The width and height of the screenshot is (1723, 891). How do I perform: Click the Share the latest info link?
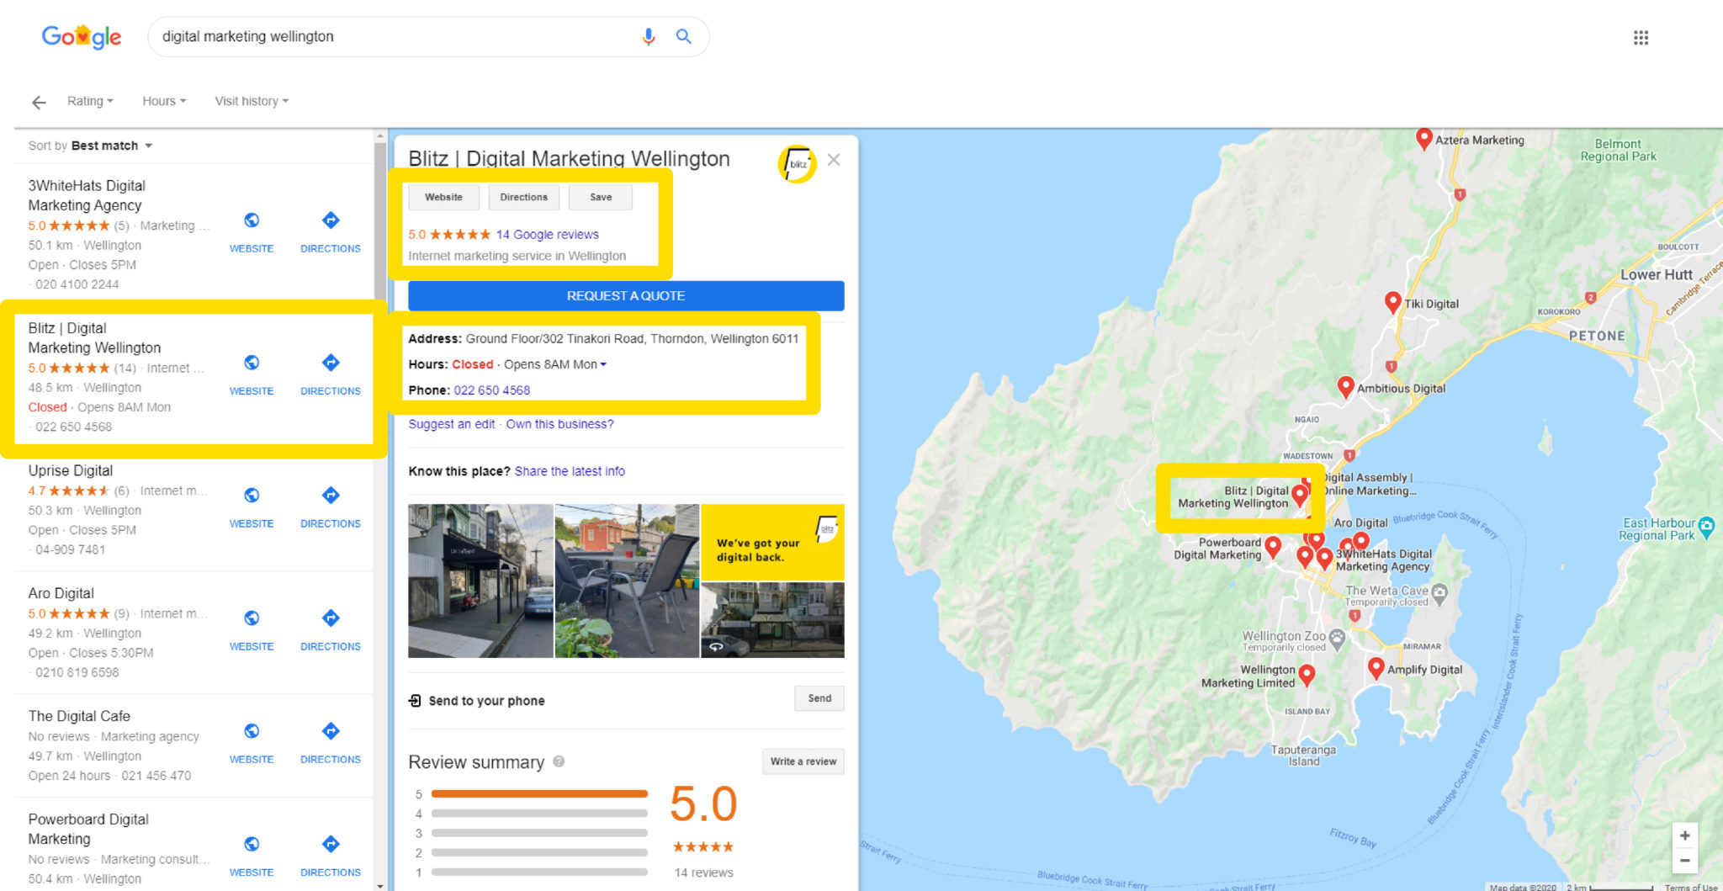(x=570, y=471)
